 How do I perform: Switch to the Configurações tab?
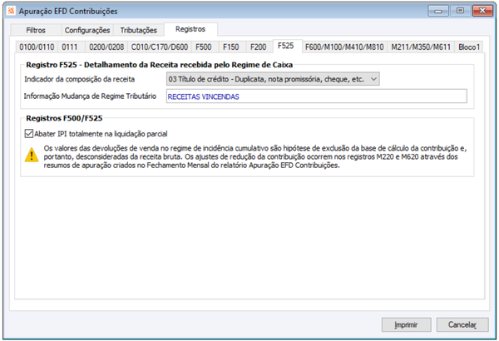coord(87,30)
